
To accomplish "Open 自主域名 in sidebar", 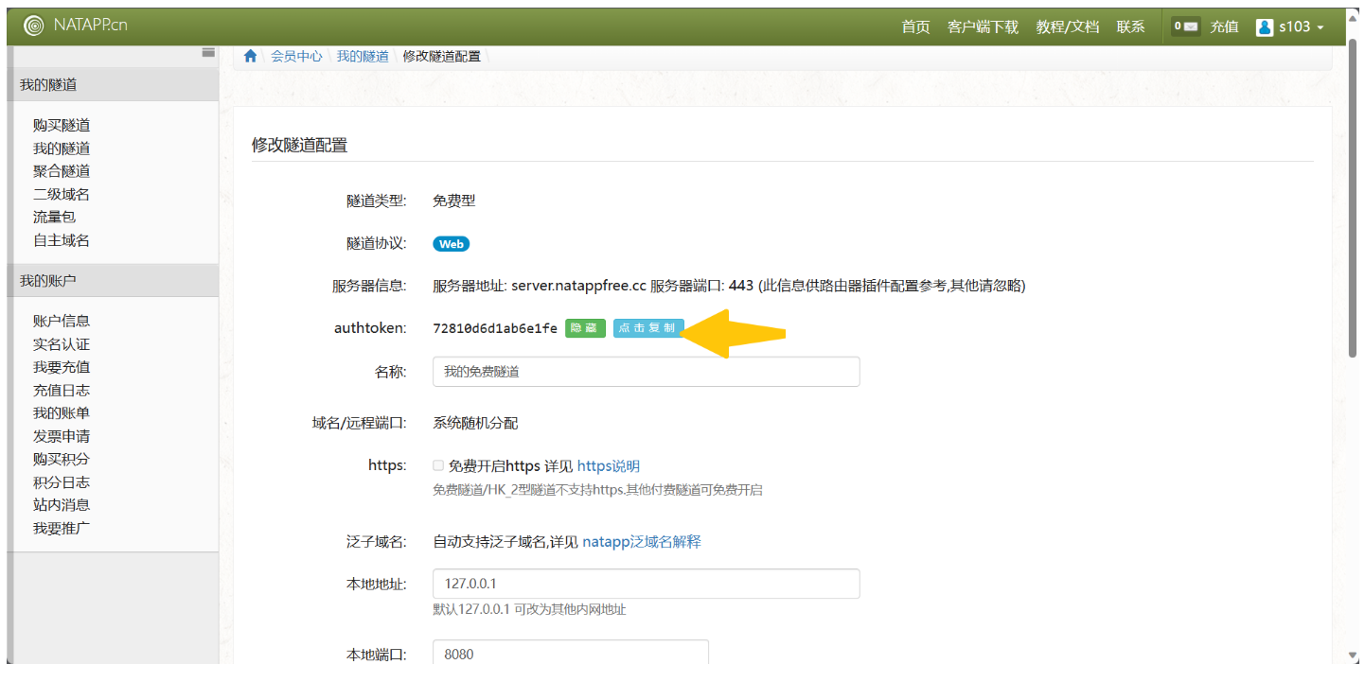I will pos(62,239).
